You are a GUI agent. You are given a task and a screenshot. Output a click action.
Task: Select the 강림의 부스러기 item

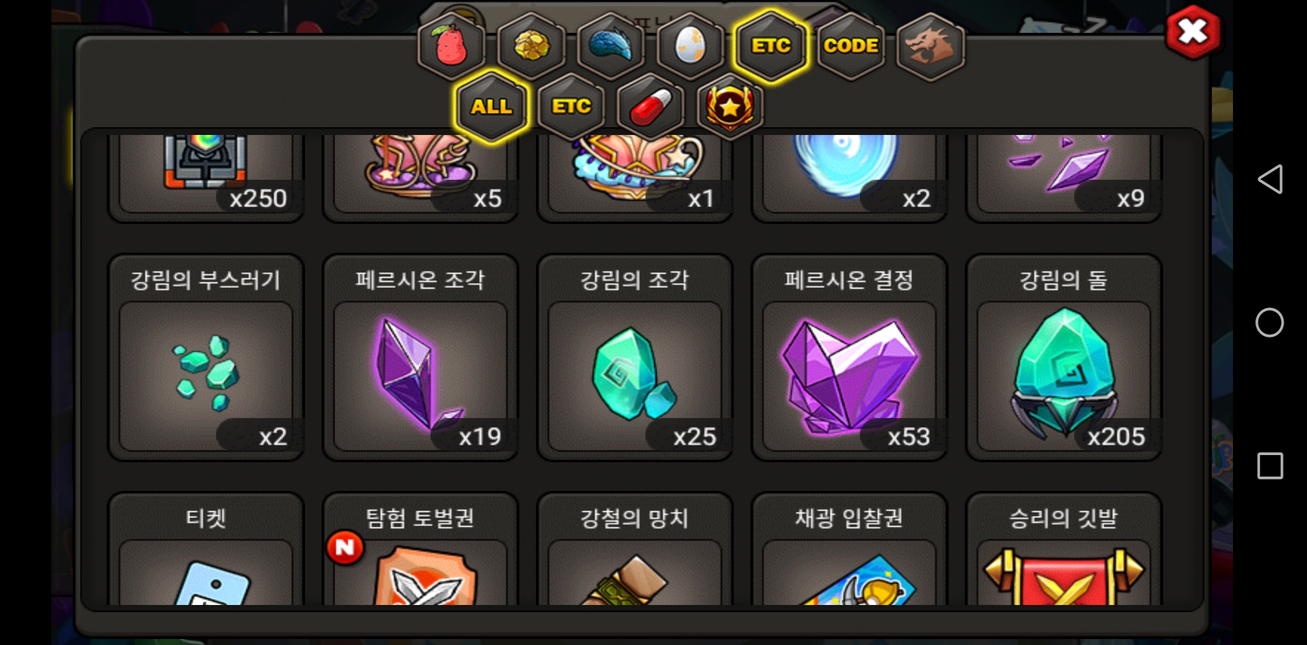206,358
